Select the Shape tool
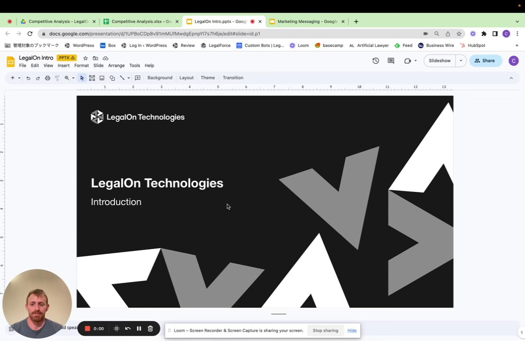Screen dimensions: 525x341 [x=112, y=78]
